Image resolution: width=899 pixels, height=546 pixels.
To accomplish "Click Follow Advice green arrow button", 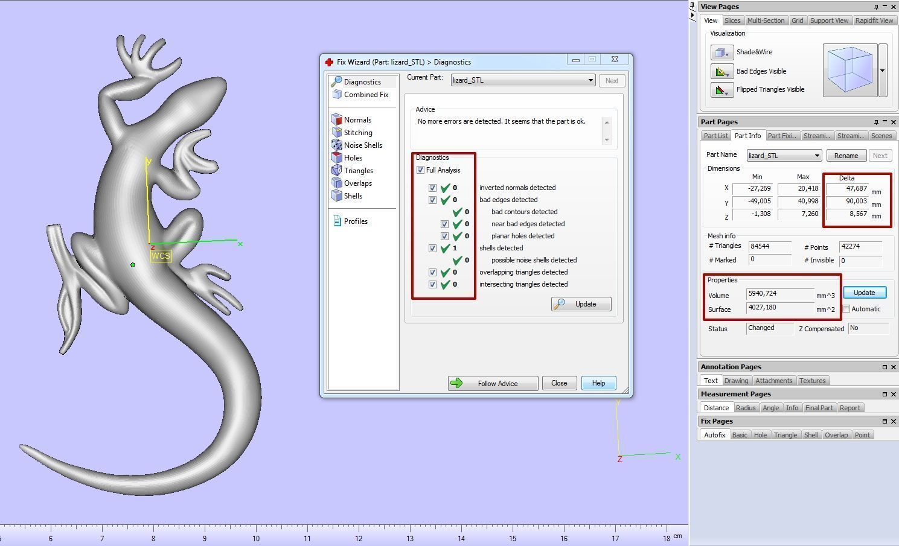I will (493, 383).
